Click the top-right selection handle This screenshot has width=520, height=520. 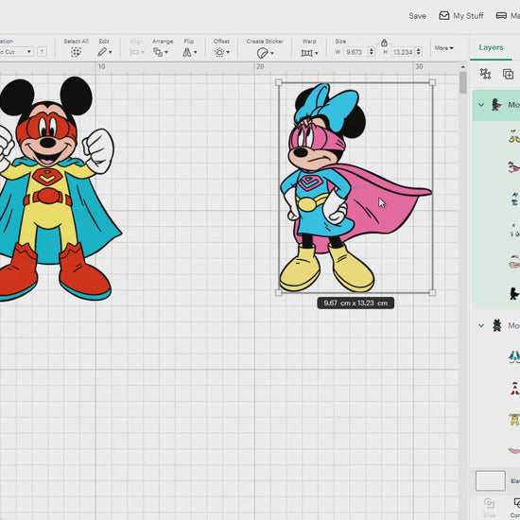[432, 82]
